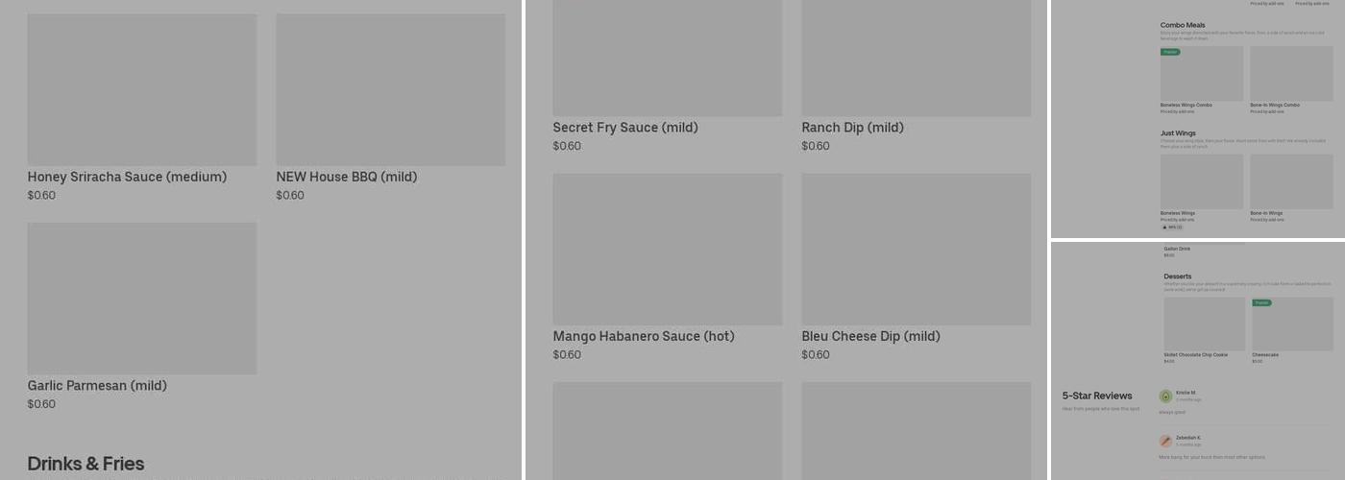Open Honey Sriracha Sauce (medium) item image
This screenshot has width=1345, height=480.
(x=142, y=89)
